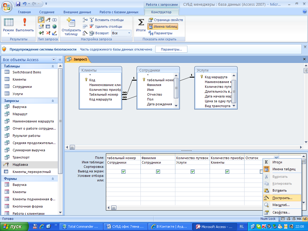Switch to SQL view in status bar
Screen dimensions: 308x231
299,219
